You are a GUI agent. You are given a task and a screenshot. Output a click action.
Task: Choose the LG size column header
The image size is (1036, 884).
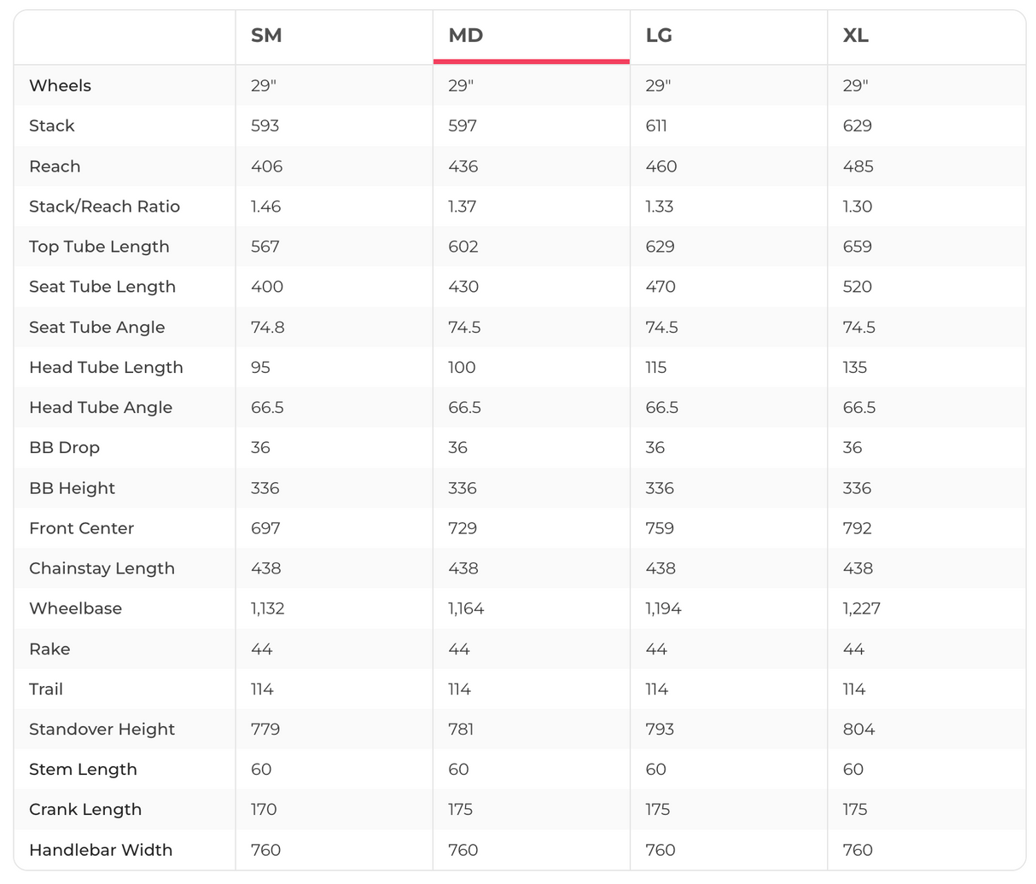tap(659, 36)
